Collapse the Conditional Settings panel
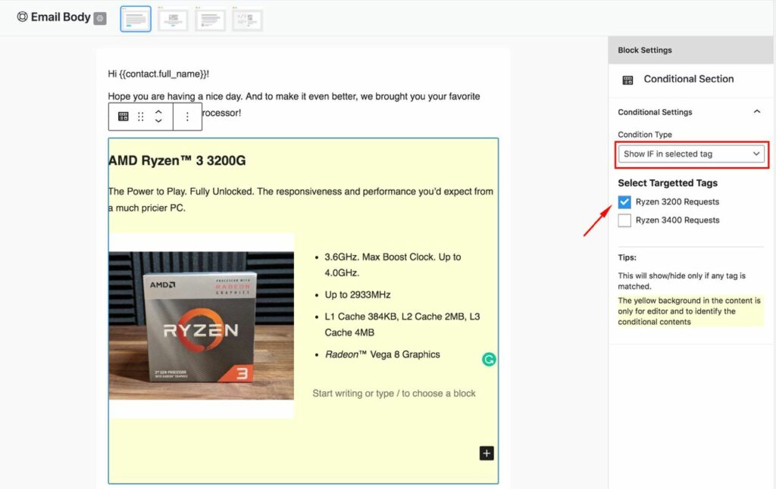The image size is (776, 489). tap(757, 112)
